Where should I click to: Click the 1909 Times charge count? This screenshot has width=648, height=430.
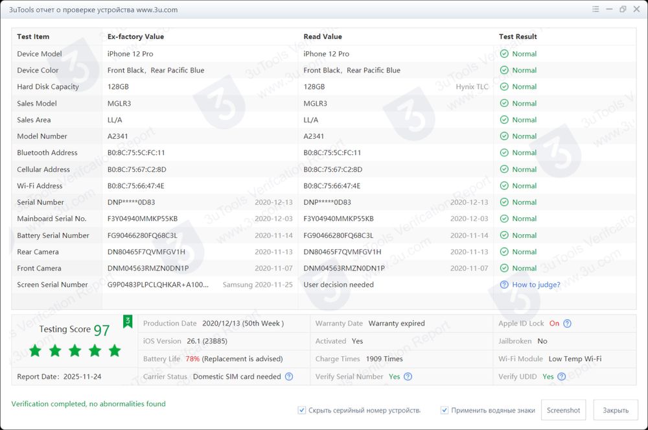pyautogui.click(x=384, y=359)
